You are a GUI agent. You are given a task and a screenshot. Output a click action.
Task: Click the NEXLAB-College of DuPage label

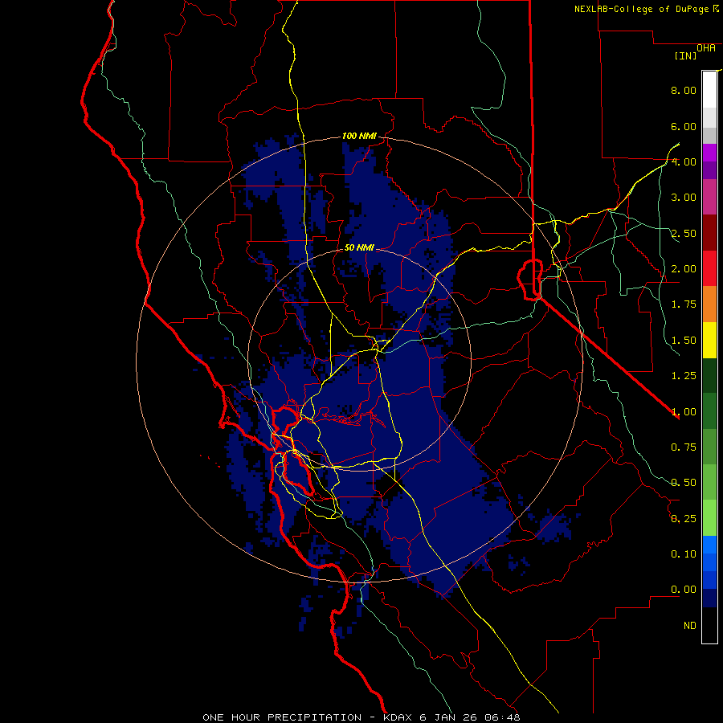tap(643, 9)
